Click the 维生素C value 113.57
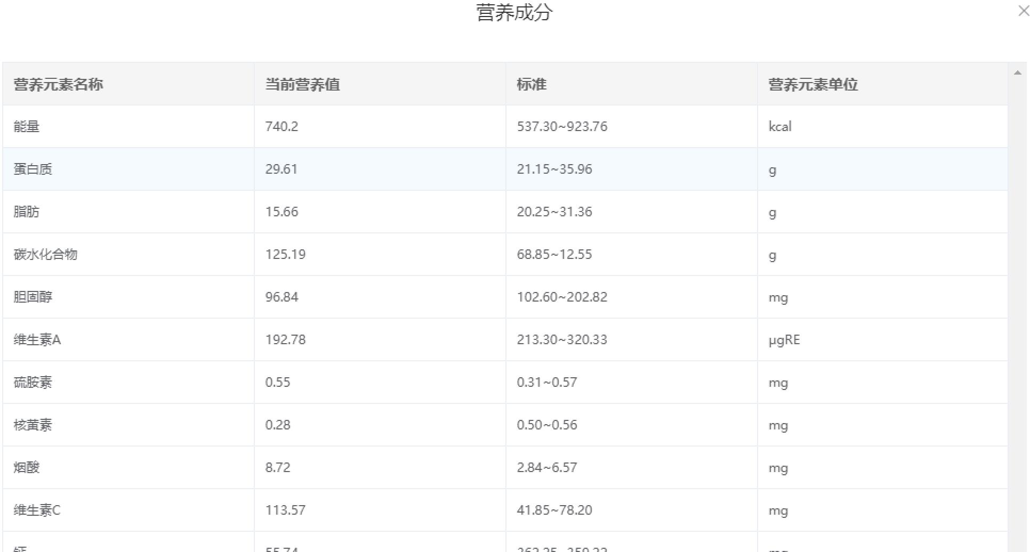The width and height of the screenshot is (1030, 552). 285,510
